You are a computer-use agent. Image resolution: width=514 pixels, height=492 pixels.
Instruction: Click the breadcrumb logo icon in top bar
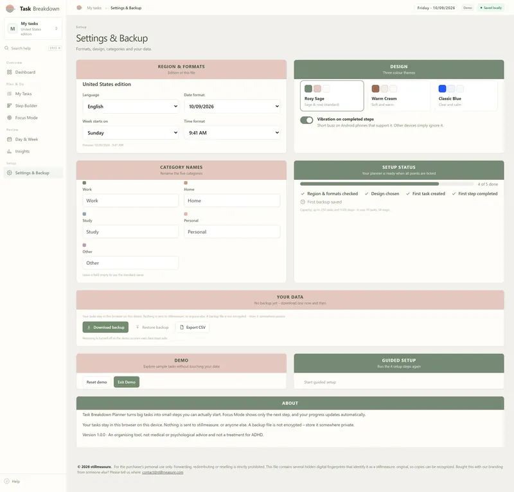point(79,8)
